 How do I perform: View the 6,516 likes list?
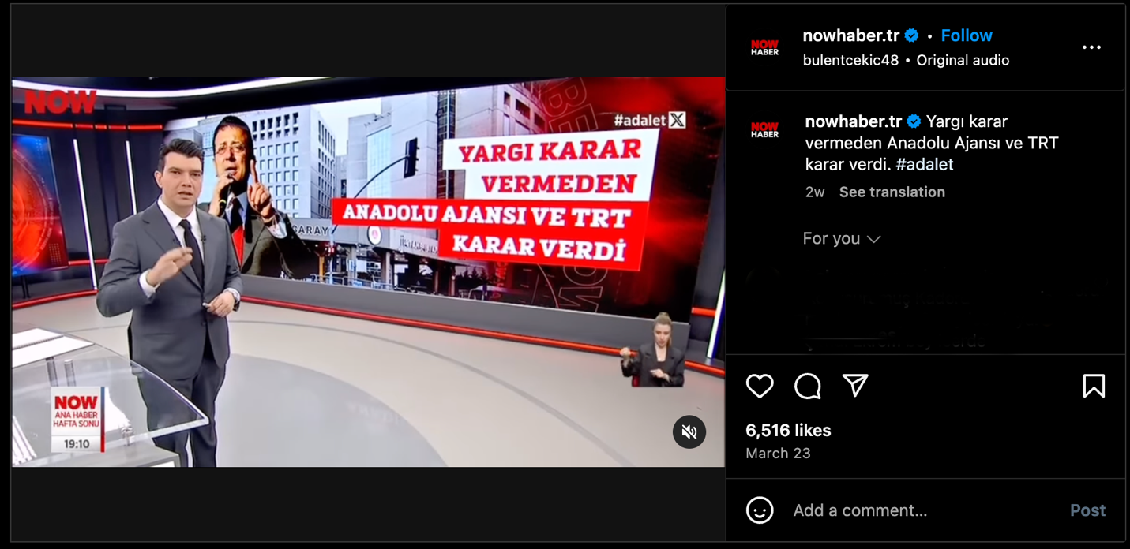pyautogui.click(x=788, y=430)
